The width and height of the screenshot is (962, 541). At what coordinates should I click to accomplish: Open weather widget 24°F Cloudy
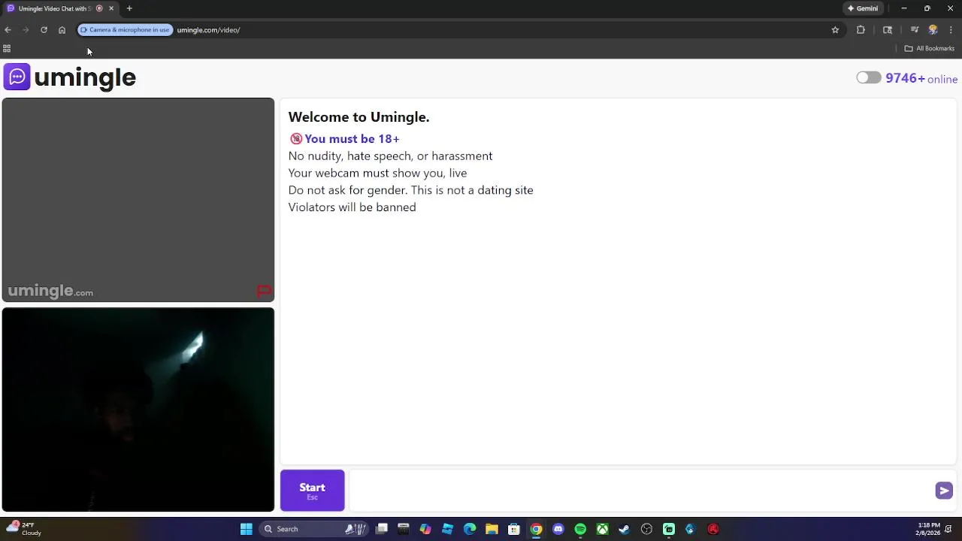pyautogui.click(x=24, y=529)
